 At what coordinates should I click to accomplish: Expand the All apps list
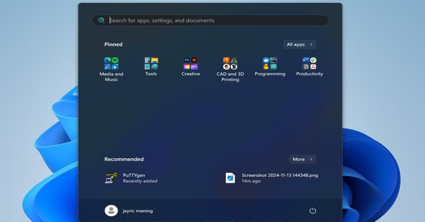[x=299, y=45]
